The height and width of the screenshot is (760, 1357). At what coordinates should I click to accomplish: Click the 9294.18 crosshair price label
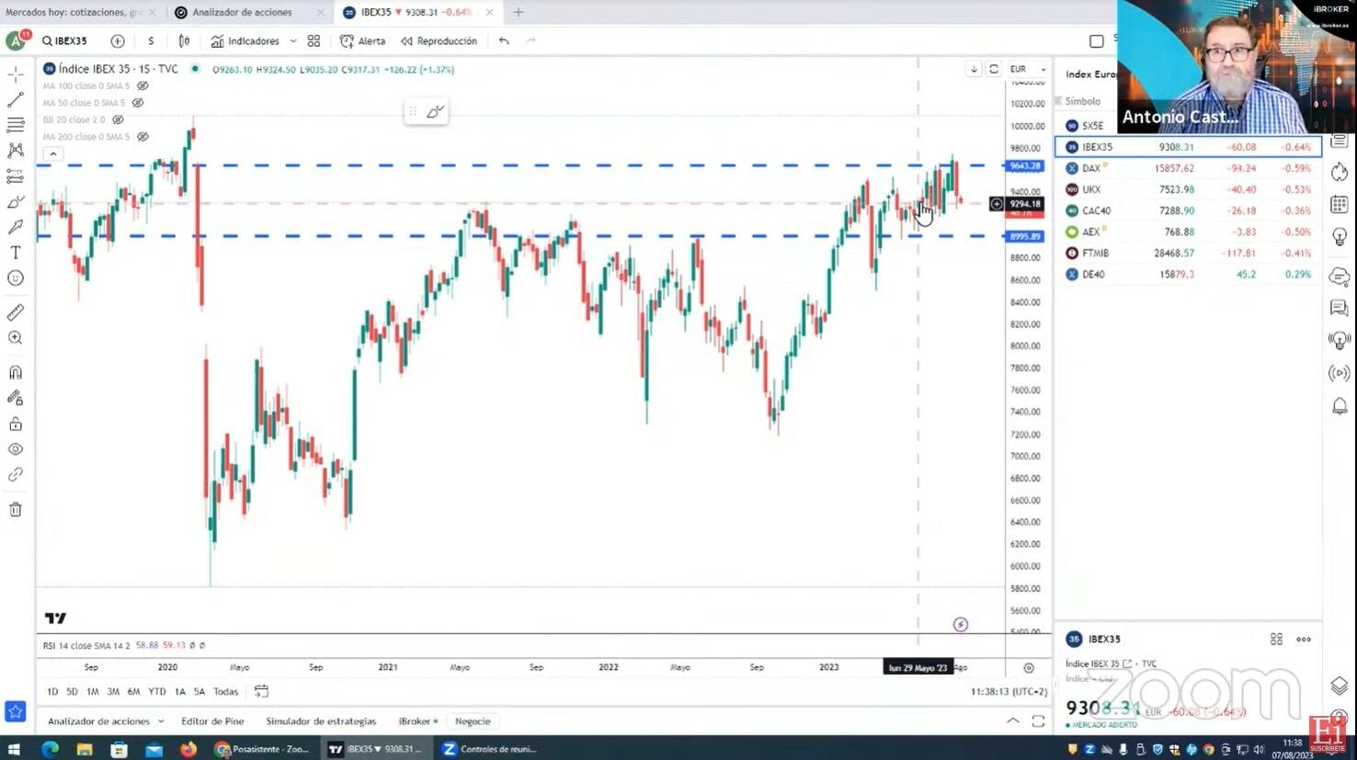point(1025,204)
